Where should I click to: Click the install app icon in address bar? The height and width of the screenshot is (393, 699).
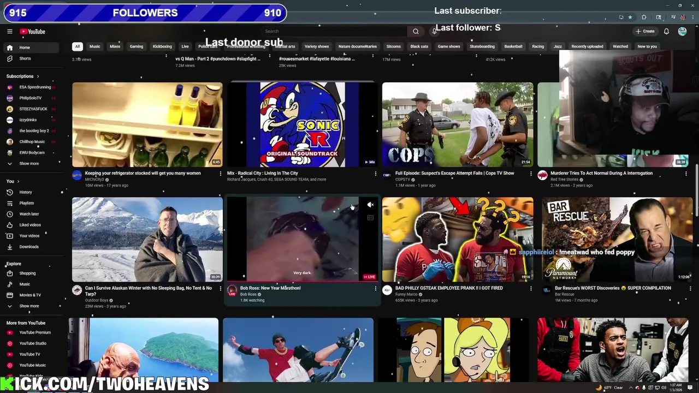click(621, 17)
